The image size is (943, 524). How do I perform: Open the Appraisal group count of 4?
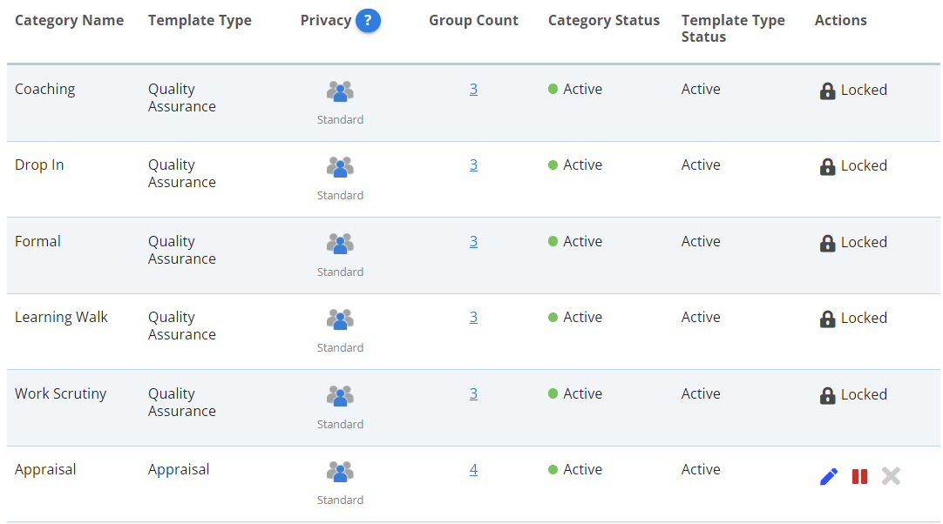tap(473, 469)
